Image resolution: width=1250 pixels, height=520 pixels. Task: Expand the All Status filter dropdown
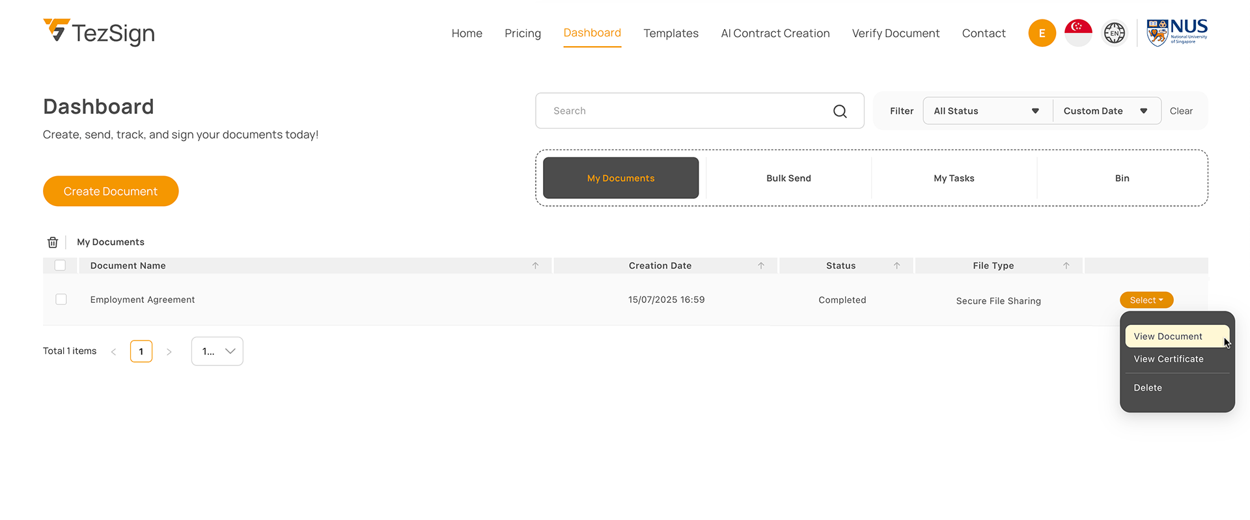pos(986,111)
